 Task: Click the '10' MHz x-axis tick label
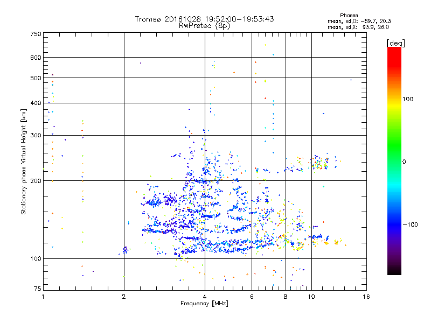(x=311, y=297)
